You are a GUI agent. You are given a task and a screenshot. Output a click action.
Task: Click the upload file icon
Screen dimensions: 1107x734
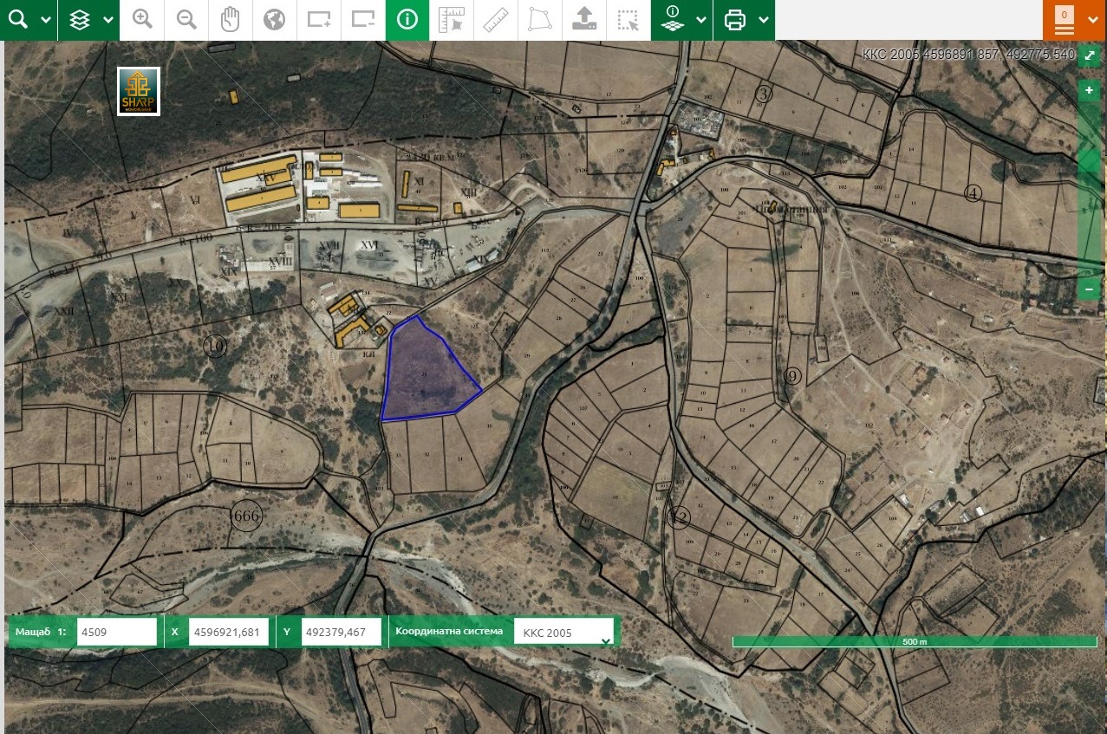click(x=584, y=20)
